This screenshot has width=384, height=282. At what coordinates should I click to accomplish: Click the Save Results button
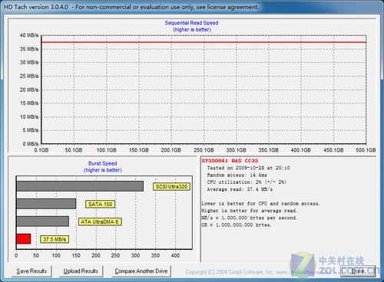(31, 271)
